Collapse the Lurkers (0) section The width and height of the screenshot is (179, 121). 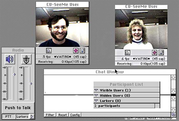click(x=96, y=101)
